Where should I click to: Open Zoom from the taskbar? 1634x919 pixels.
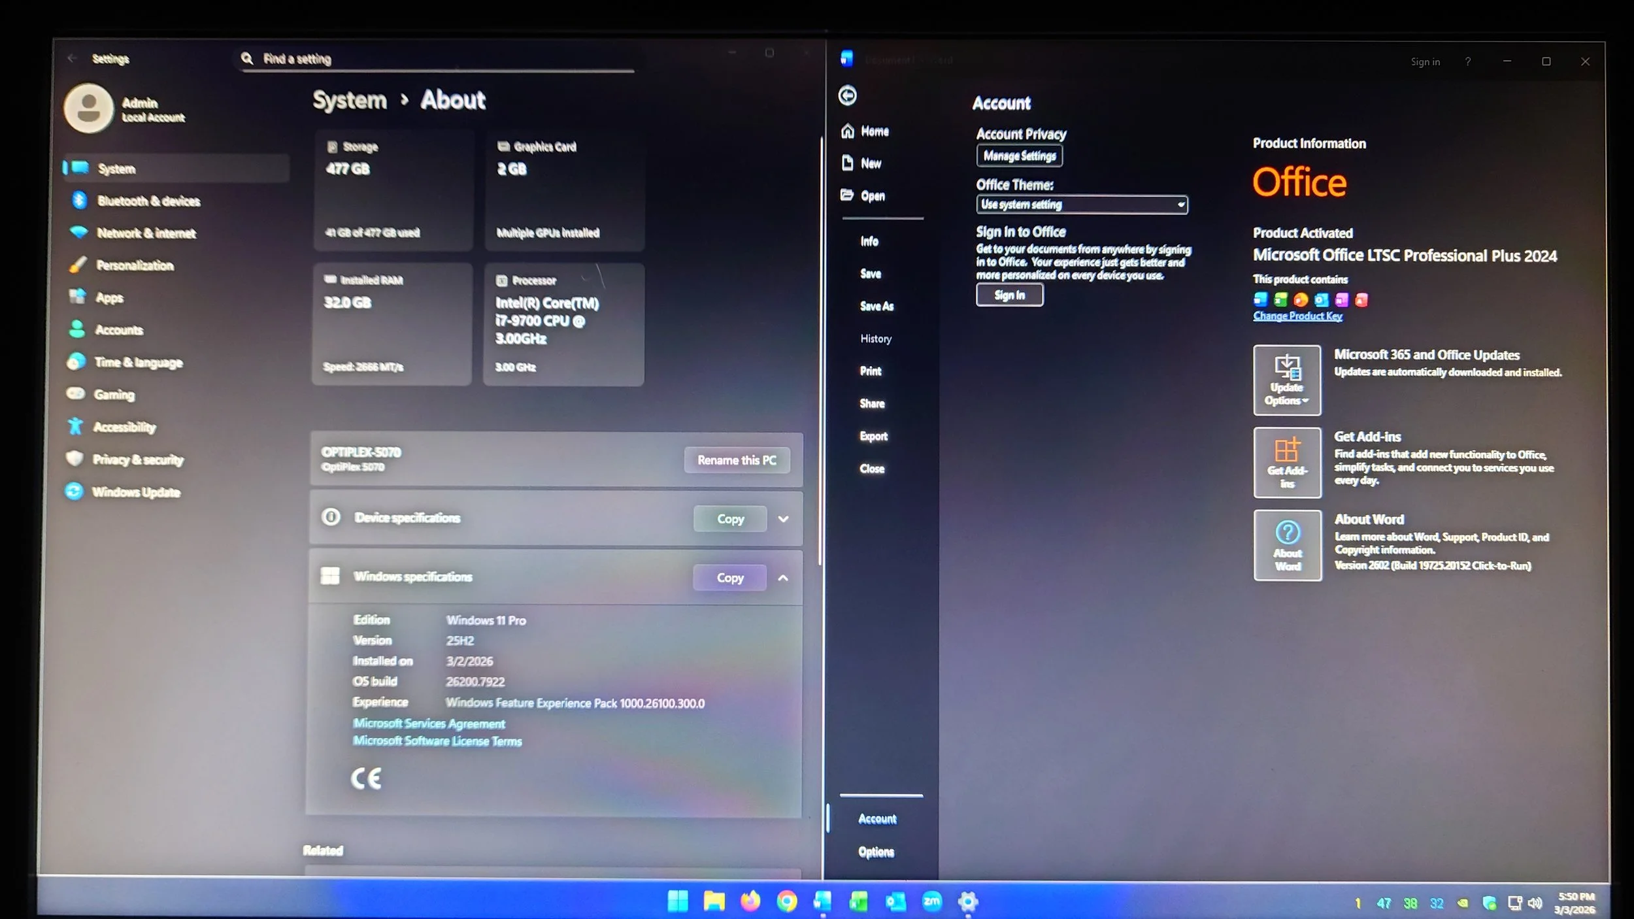[x=932, y=902]
